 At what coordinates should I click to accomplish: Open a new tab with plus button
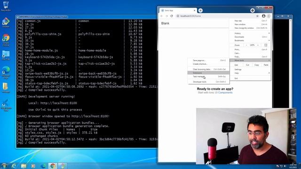[200, 10]
